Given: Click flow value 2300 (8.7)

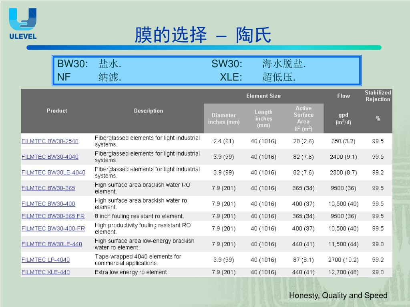Looking at the screenshot, I should point(343,173).
